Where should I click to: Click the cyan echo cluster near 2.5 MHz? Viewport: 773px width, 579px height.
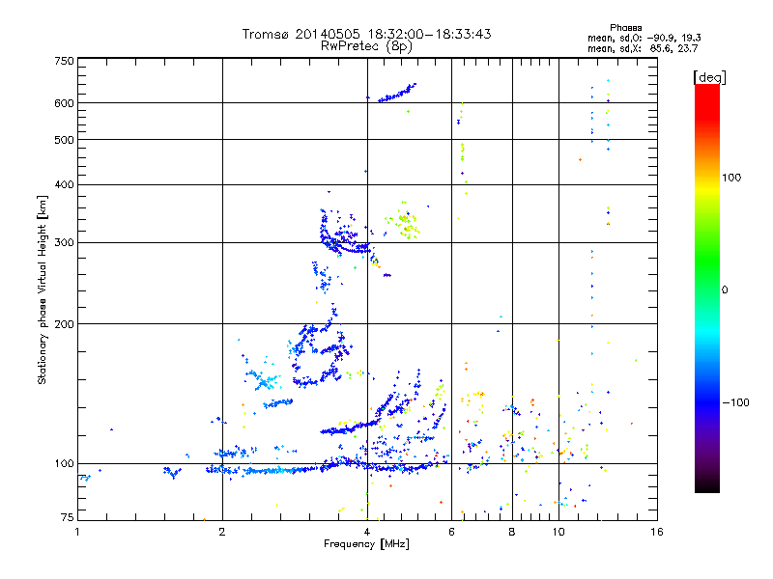point(264,379)
